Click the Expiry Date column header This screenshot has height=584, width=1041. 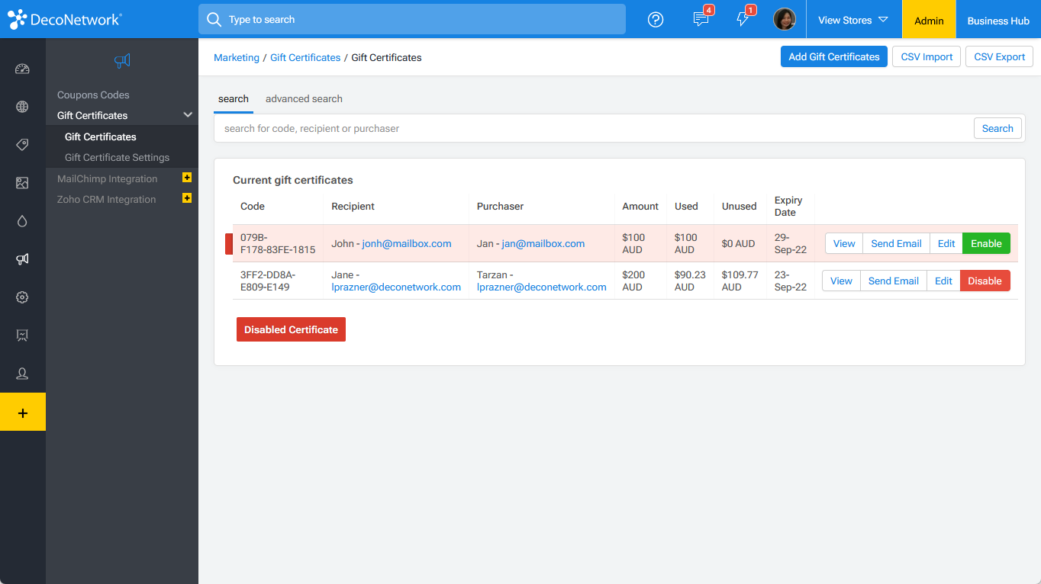788,206
